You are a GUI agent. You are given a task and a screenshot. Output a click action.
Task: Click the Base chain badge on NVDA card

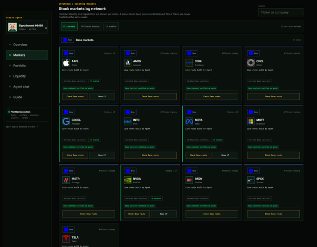click(x=130, y=171)
